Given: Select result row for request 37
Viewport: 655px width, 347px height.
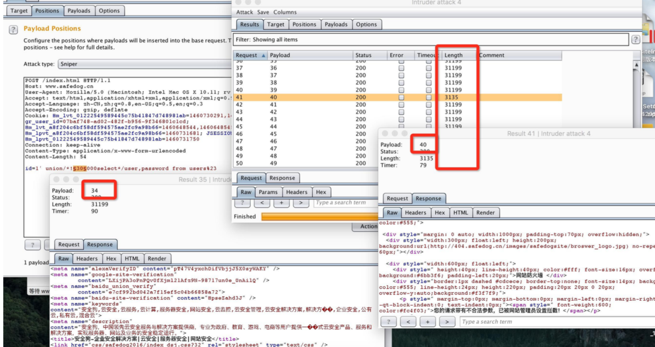Looking at the screenshot, I should (x=398, y=68).
